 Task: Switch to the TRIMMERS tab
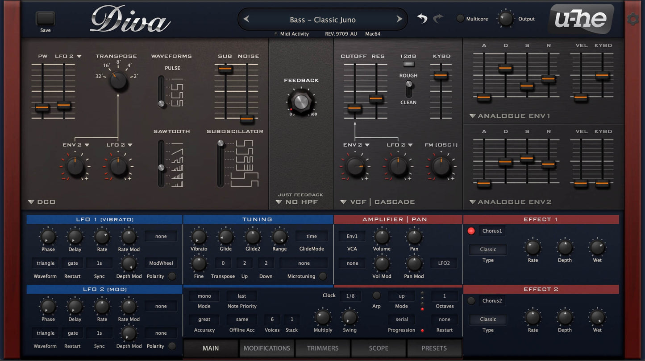tap(323, 348)
